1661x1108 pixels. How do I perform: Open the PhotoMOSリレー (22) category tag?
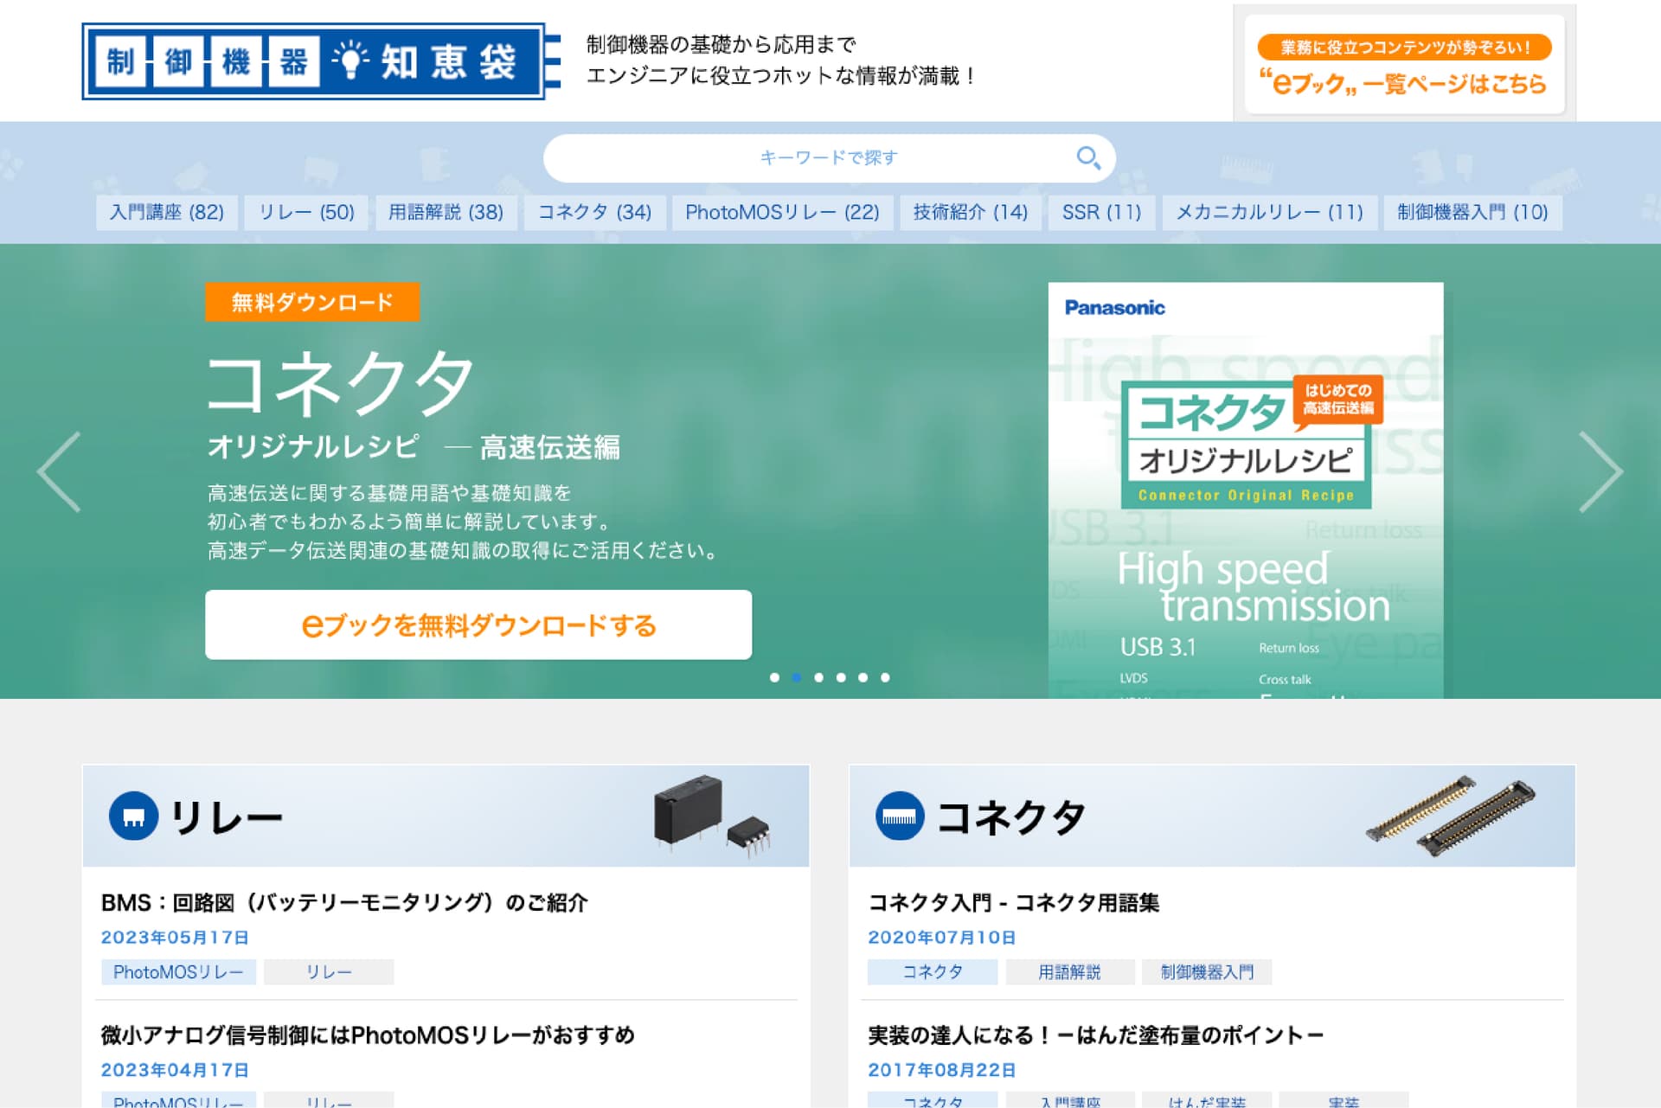pos(781,213)
